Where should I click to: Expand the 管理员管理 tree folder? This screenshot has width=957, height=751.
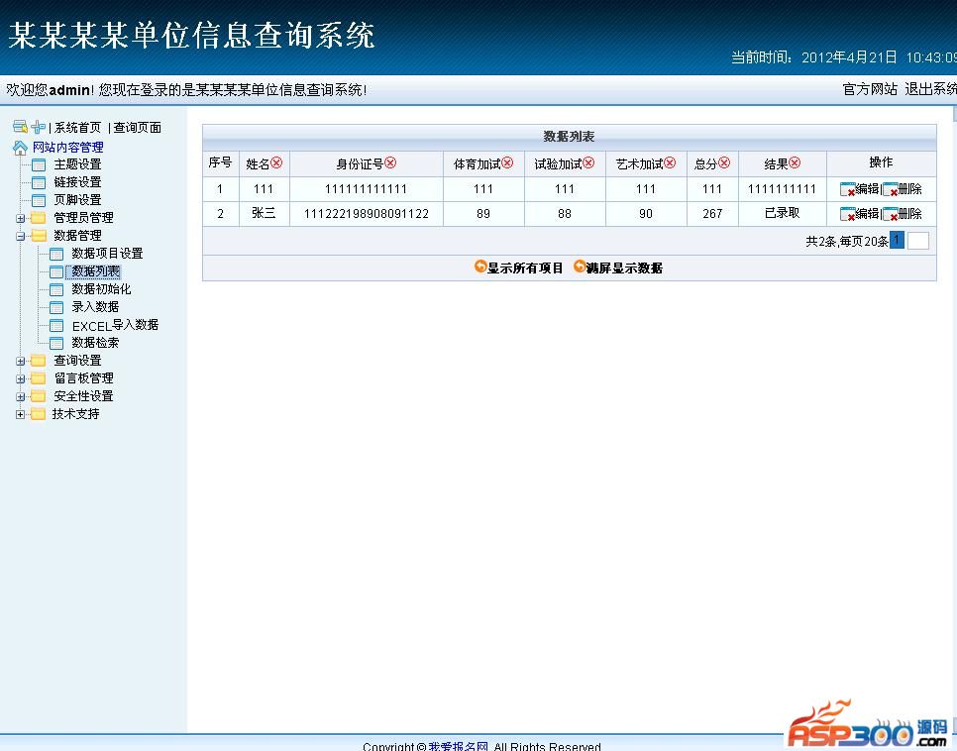(x=21, y=218)
